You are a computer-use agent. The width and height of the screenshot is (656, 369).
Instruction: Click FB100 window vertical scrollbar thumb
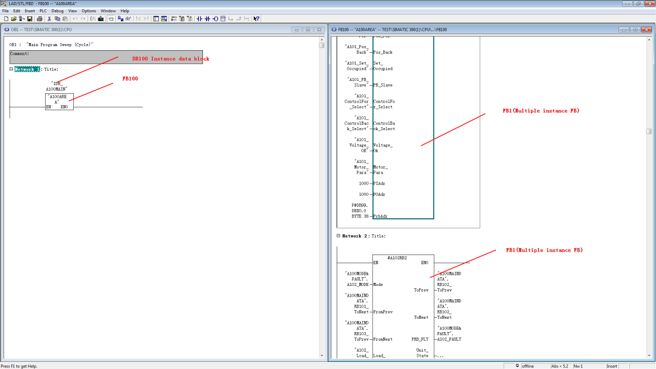coord(649,131)
